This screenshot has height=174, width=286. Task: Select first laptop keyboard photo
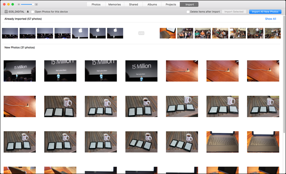[x=223, y=142]
